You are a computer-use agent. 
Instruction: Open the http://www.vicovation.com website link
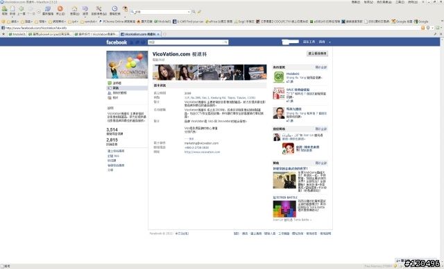(x=202, y=152)
